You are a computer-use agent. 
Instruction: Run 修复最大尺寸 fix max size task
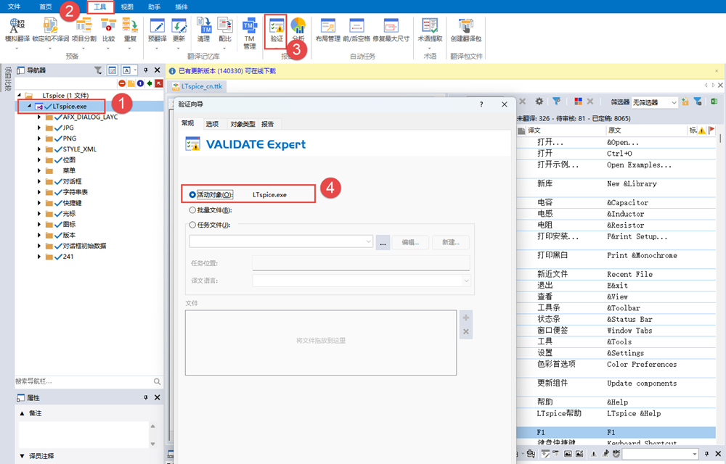pyautogui.click(x=391, y=26)
